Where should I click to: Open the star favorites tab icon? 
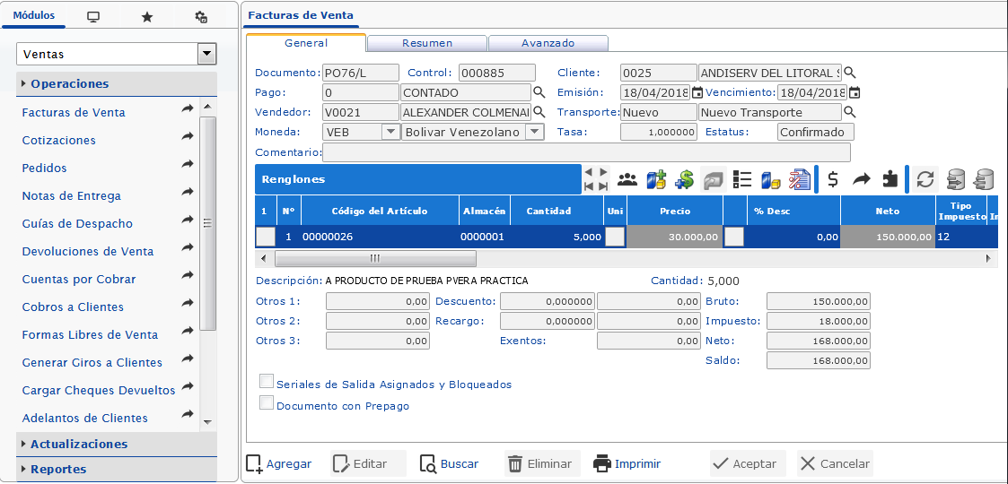(x=147, y=17)
